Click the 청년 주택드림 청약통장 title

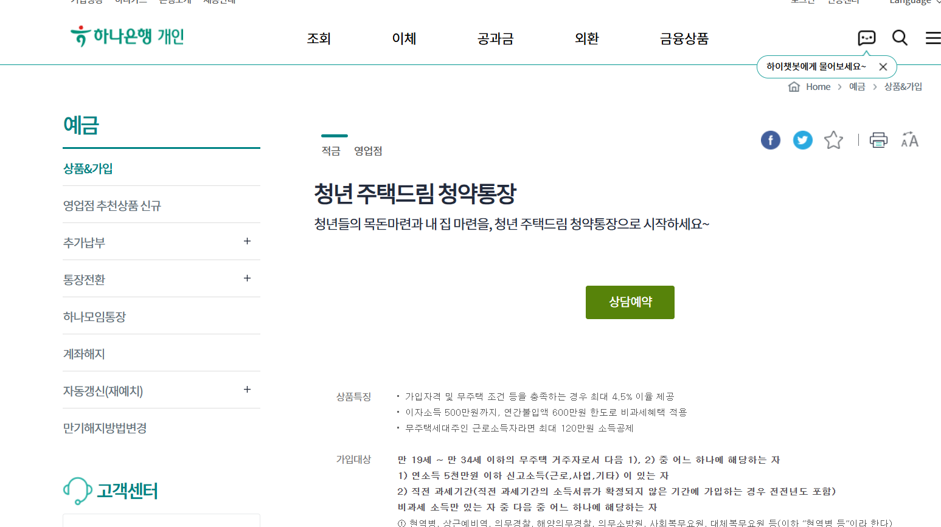tap(415, 194)
